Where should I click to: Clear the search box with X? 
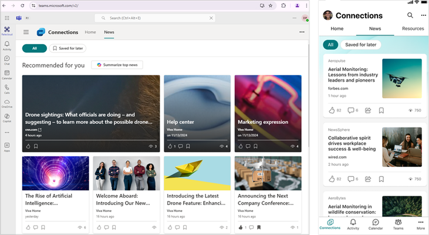[211, 18]
